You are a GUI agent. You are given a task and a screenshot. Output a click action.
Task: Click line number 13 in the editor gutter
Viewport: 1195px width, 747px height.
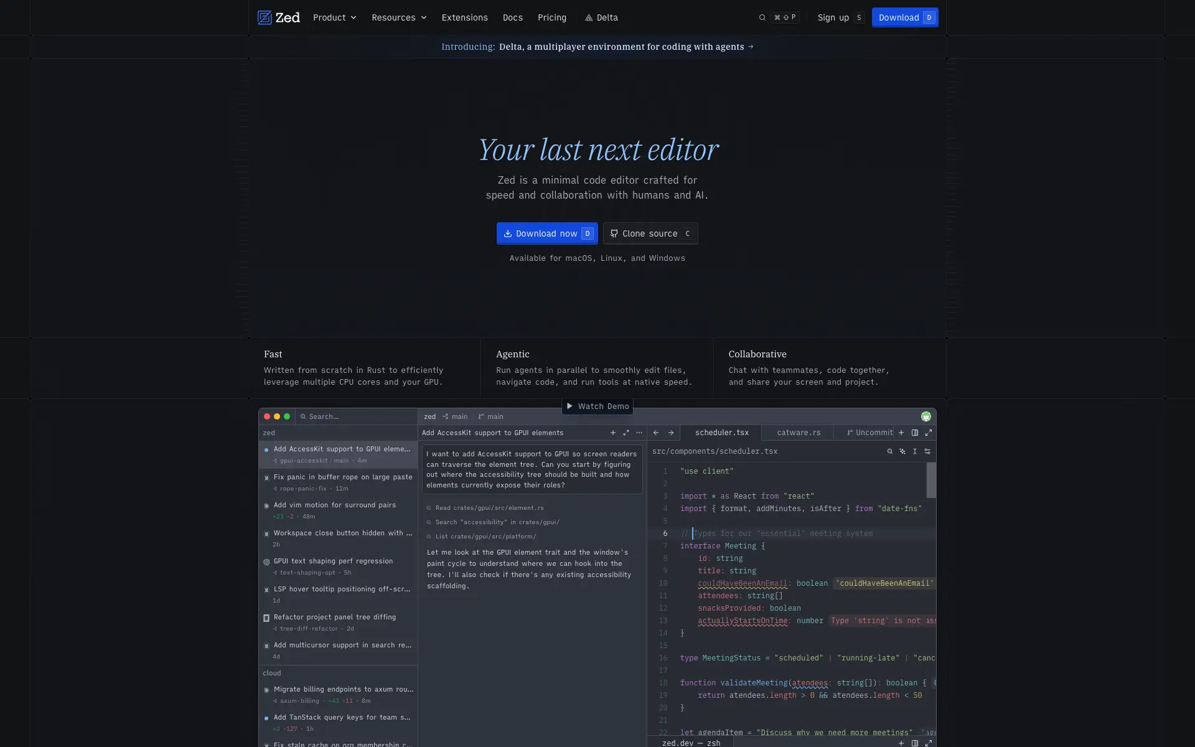[663, 621]
